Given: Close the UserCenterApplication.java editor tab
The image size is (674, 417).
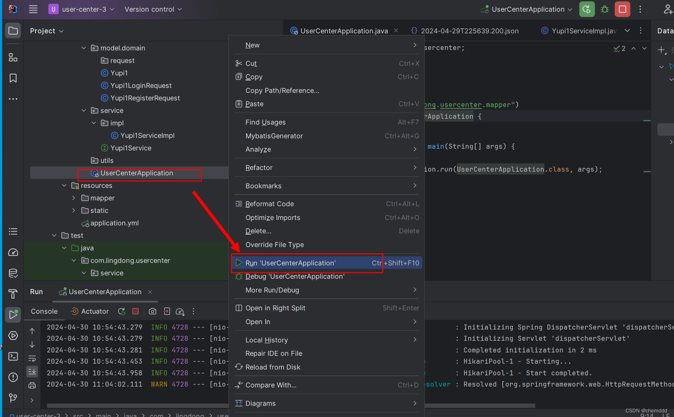Looking at the screenshot, I should click(x=396, y=30).
